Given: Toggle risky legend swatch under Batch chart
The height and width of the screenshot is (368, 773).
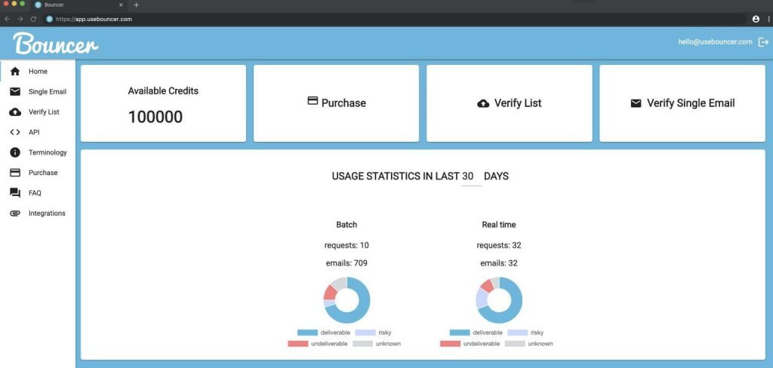Looking at the screenshot, I should (365, 333).
